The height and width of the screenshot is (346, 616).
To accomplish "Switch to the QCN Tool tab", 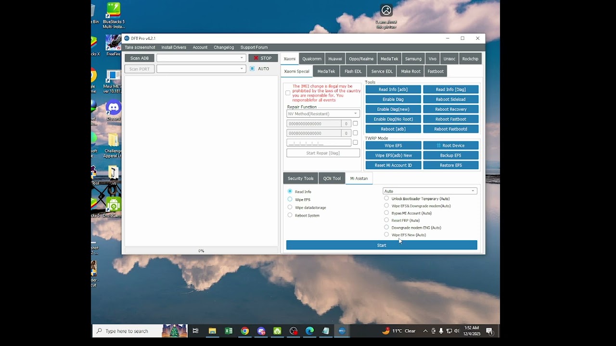I will pyautogui.click(x=332, y=178).
